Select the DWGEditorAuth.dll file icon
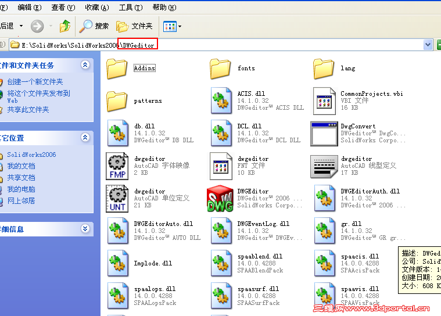 click(325, 199)
